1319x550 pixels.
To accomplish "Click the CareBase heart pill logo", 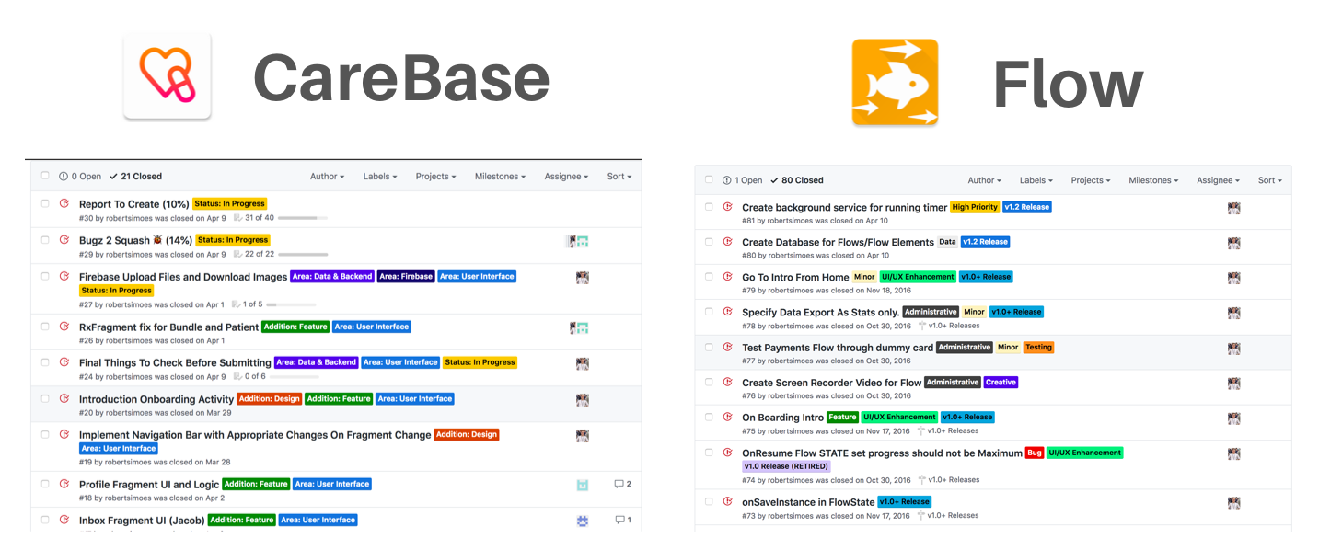I will click(168, 75).
